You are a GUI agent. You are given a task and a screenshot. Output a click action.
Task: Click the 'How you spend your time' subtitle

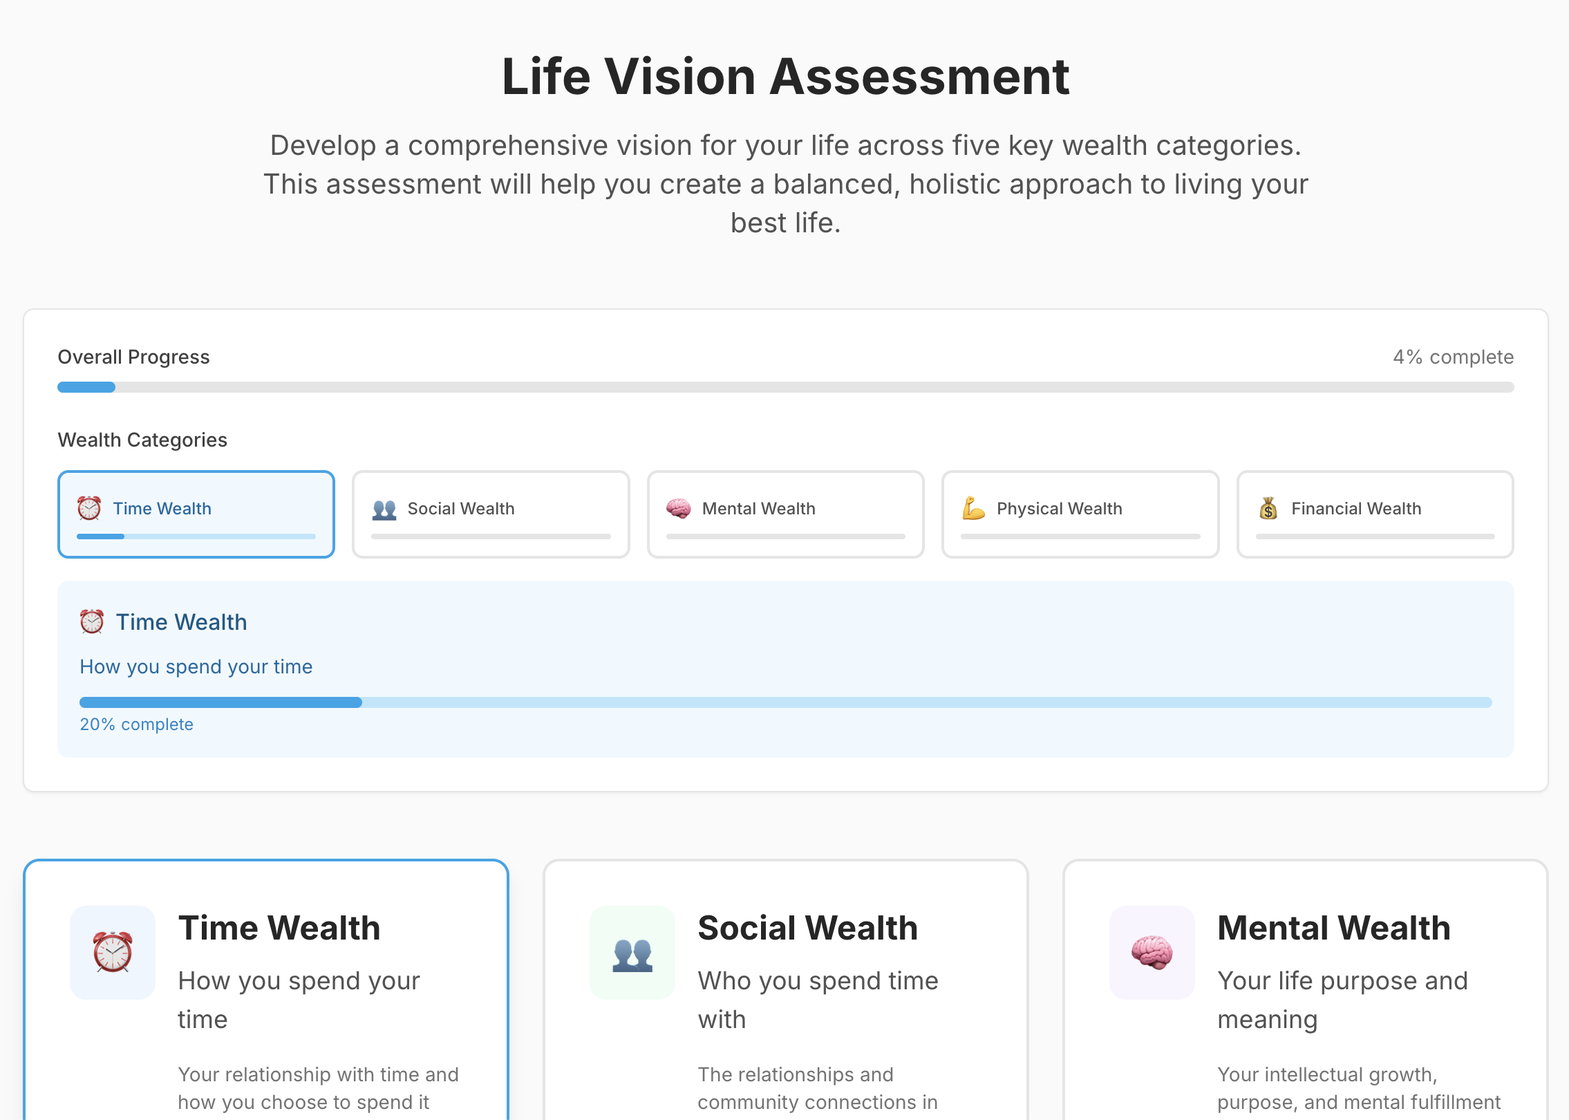(196, 666)
